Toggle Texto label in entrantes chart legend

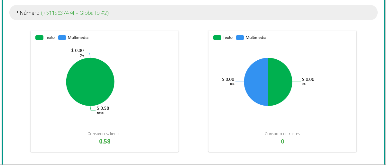click(228, 38)
